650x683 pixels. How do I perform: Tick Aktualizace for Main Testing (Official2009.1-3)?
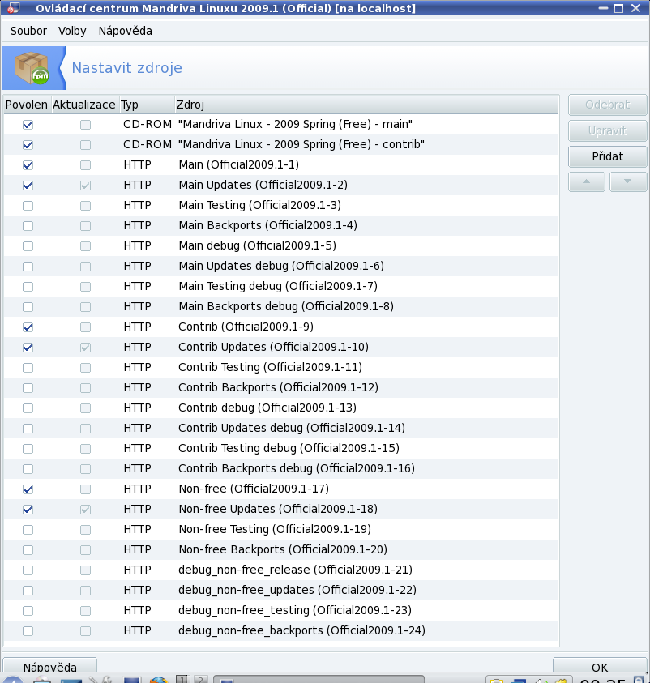85,206
